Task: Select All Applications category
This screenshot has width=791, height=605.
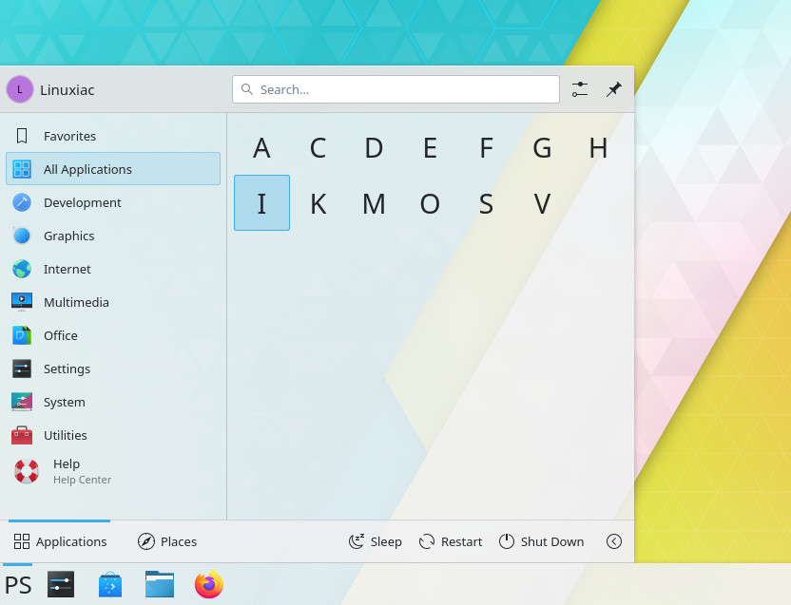Action: pos(113,169)
